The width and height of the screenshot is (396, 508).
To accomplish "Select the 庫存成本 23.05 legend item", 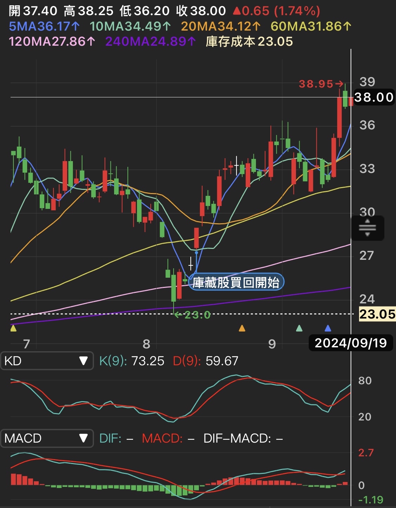I will pos(249,41).
